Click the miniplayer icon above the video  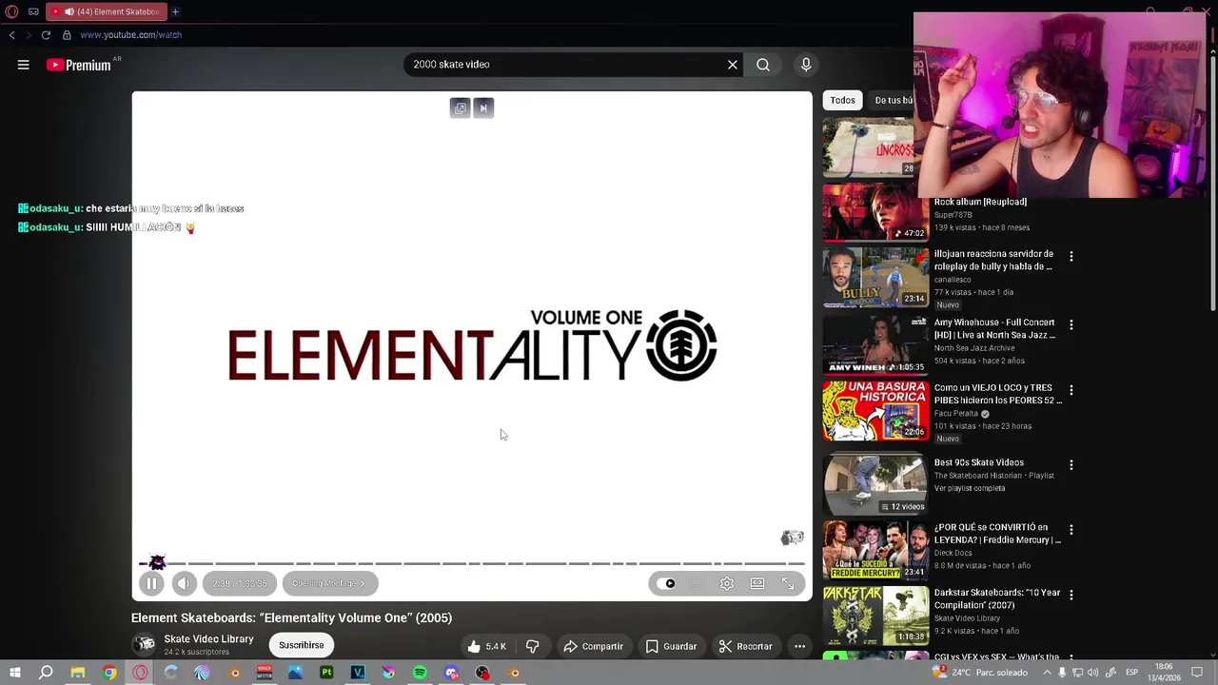(x=461, y=108)
